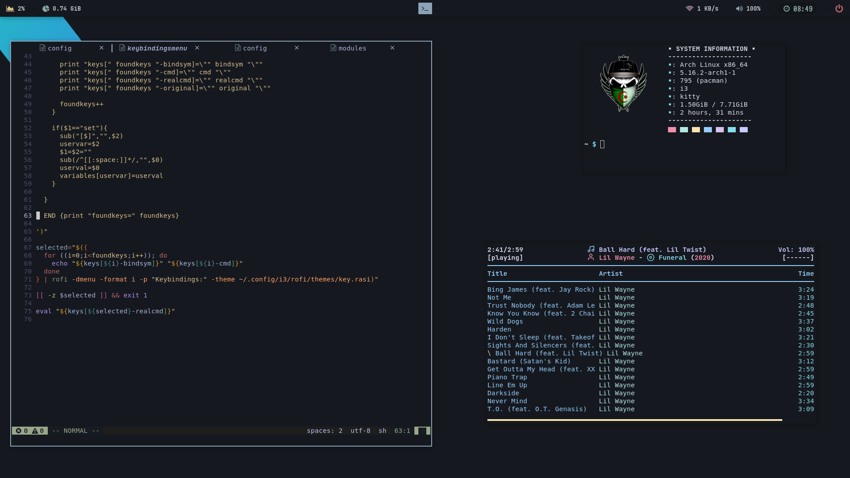The height and width of the screenshot is (478, 850).
Task: Click 'spaces: 2' in statusline
Action: [x=325, y=431]
